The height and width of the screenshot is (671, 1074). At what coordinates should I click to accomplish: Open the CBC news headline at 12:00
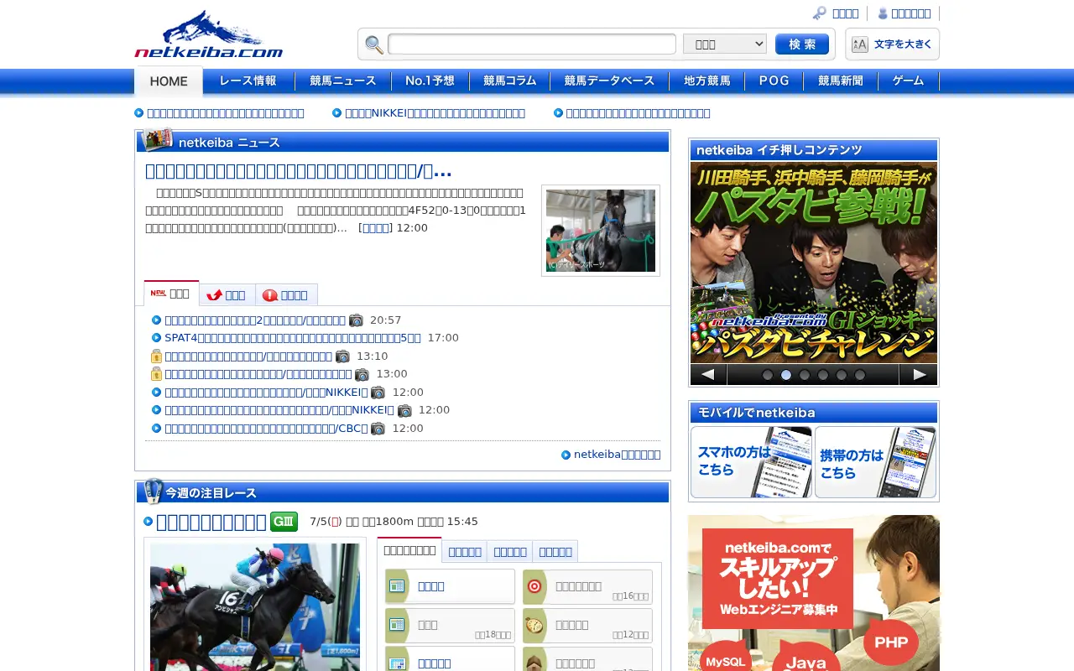point(266,429)
